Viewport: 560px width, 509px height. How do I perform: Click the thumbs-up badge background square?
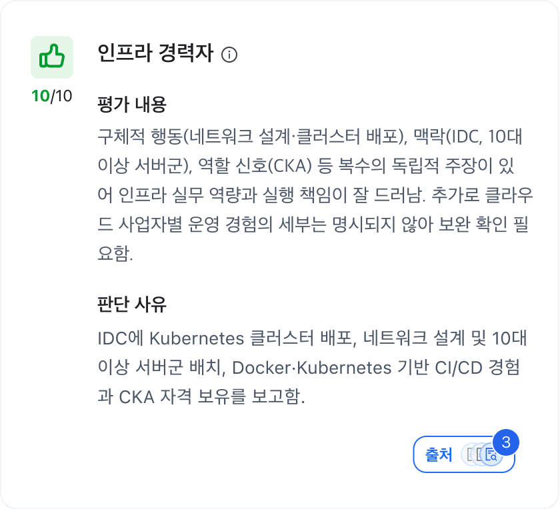tap(52, 58)
